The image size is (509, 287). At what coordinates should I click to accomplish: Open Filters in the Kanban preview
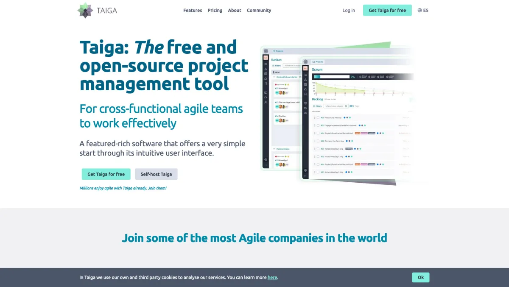click(277, 66)
